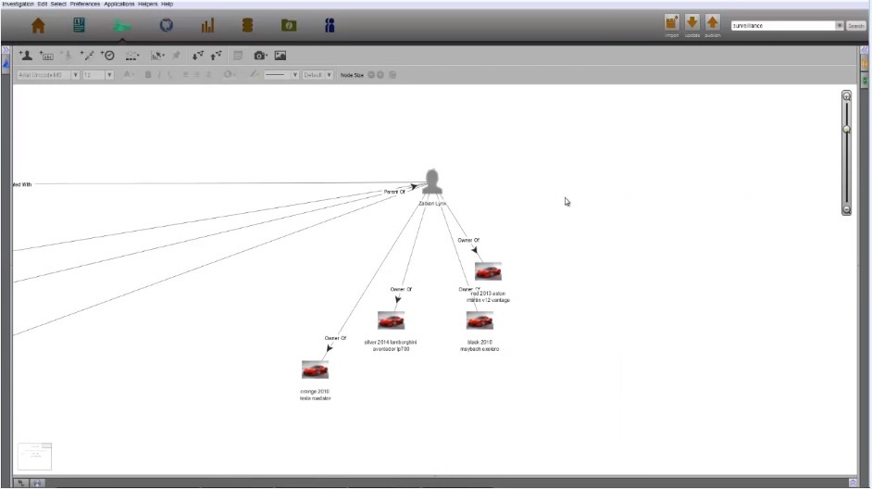Click the zoom slider handle
The image size is (872, 489).
coord(846,130)
